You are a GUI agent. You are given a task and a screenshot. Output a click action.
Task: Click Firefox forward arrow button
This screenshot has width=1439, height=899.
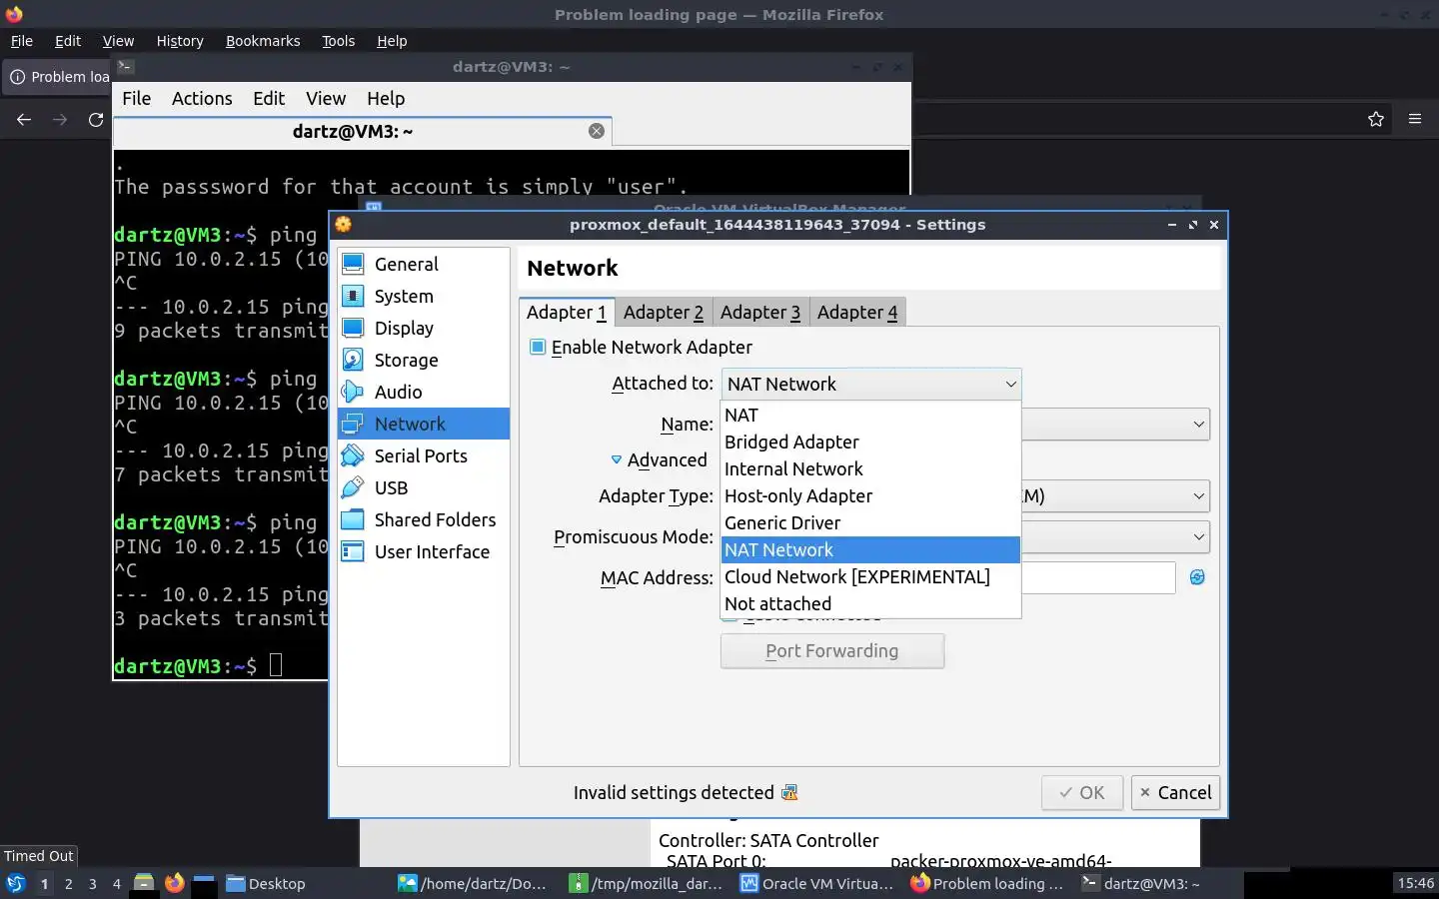tap(60, 119)
